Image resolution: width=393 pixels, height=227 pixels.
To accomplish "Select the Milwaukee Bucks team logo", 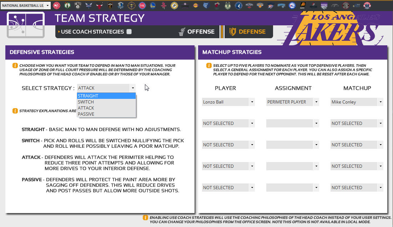I will [x=228, y=5].
